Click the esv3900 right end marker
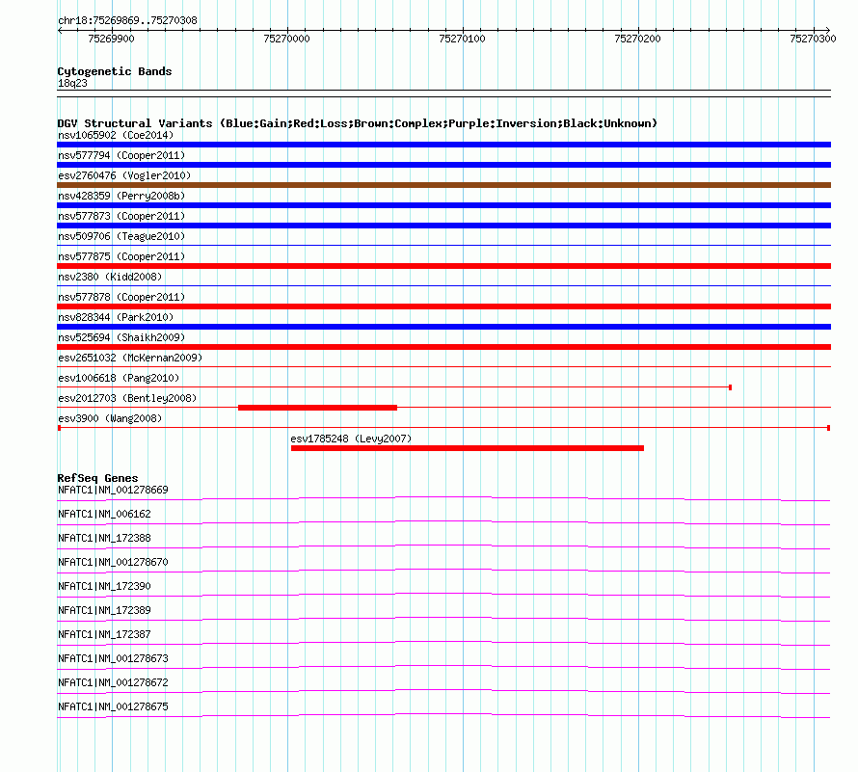The width and height of the screenshot is (858, 772). point(829,428)
